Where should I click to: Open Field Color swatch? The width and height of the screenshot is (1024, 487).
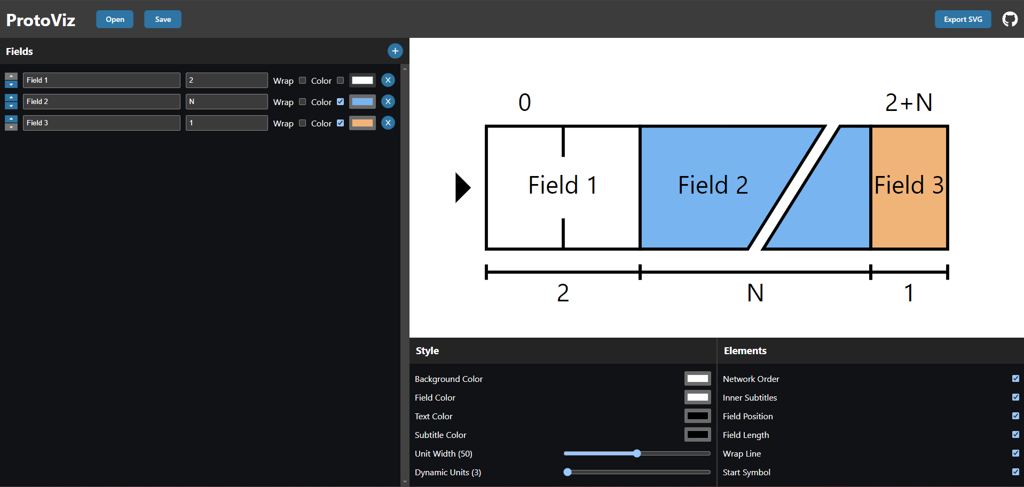698,397
